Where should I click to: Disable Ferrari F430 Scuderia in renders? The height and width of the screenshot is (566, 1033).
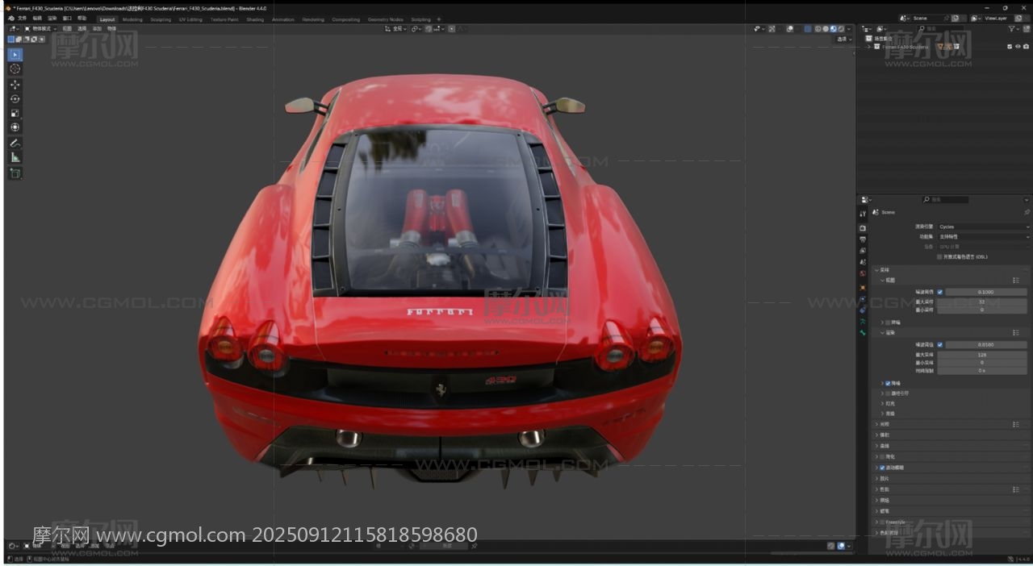click(x=1026, y=47)
